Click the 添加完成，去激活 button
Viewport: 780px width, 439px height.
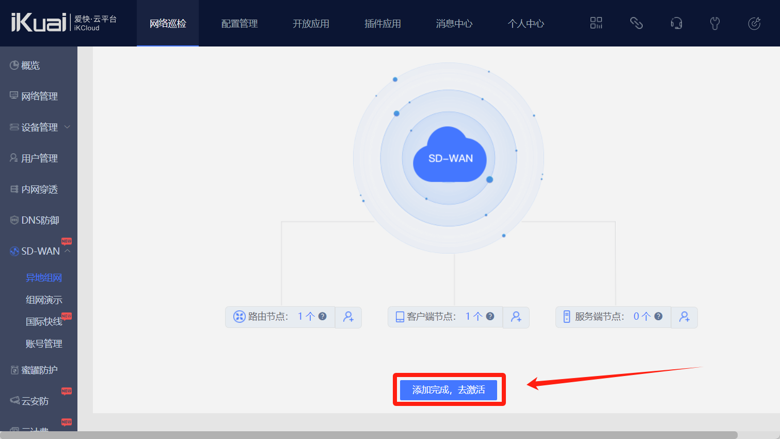[x=448, y=390]
